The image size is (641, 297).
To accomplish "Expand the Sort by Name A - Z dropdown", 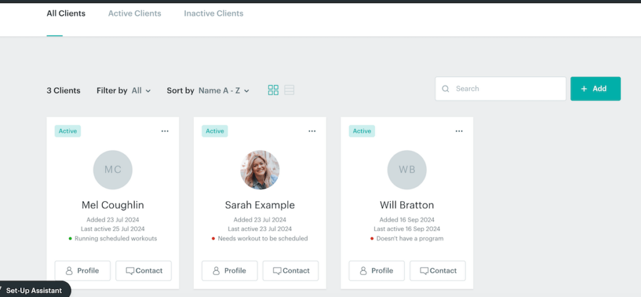I will coord(223,91).
